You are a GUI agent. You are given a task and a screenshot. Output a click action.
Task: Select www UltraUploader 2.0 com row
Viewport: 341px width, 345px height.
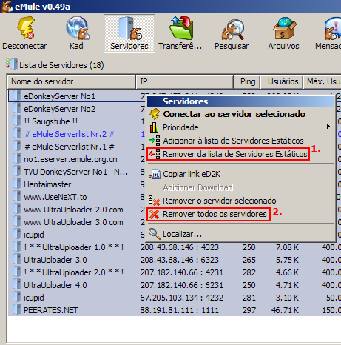point(77,210)
